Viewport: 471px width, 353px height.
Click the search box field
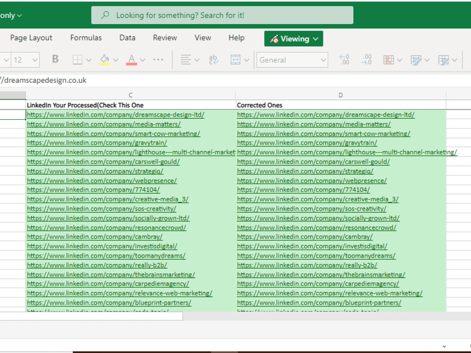pos(222,15)
